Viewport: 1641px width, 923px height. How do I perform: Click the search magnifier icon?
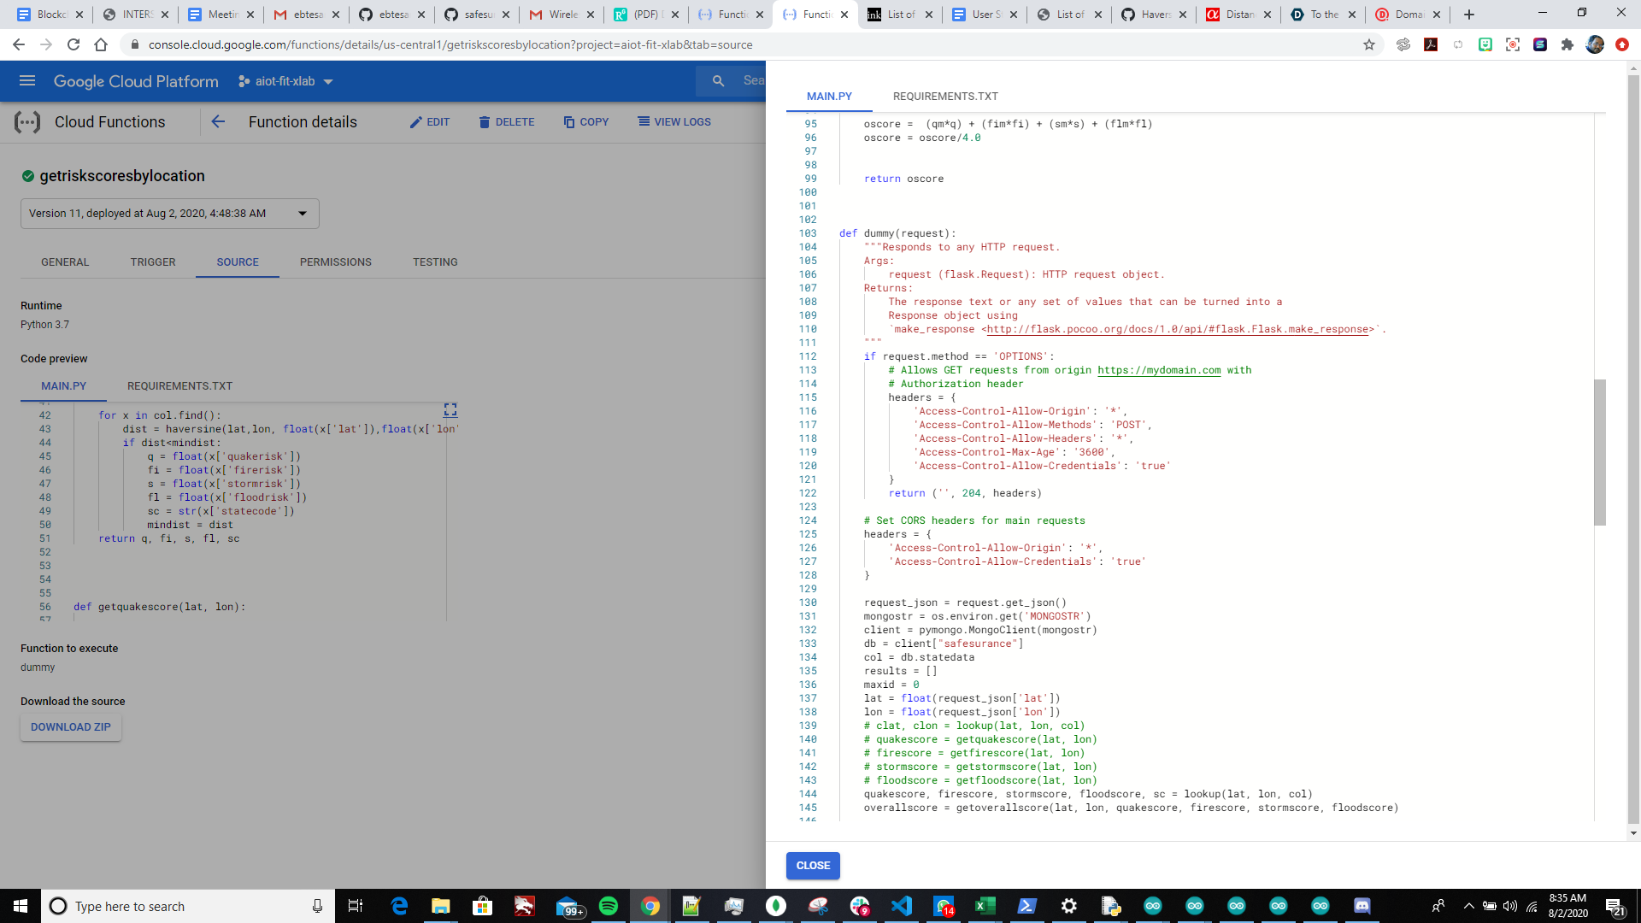coord(718,81)
